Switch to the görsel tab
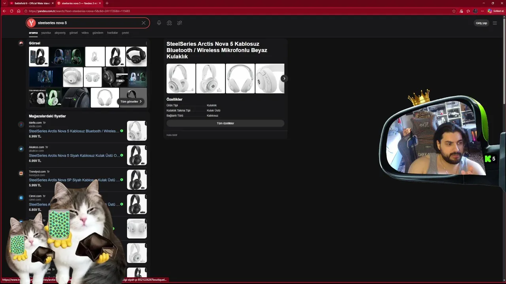The width and height of the screenshot is (506, 284). click(74, 33)
